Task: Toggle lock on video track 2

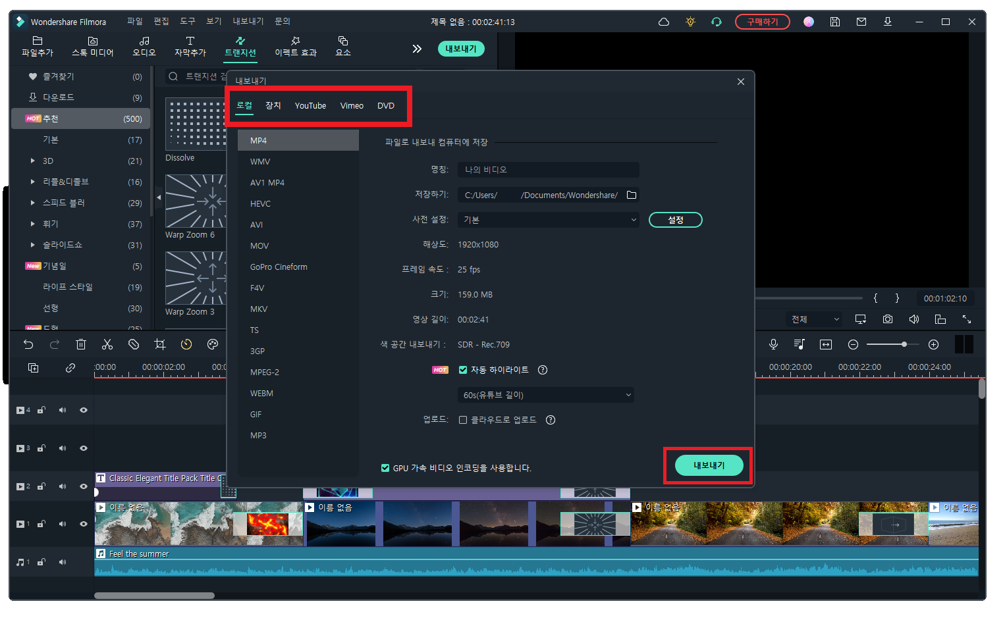Action: (41, 486)
